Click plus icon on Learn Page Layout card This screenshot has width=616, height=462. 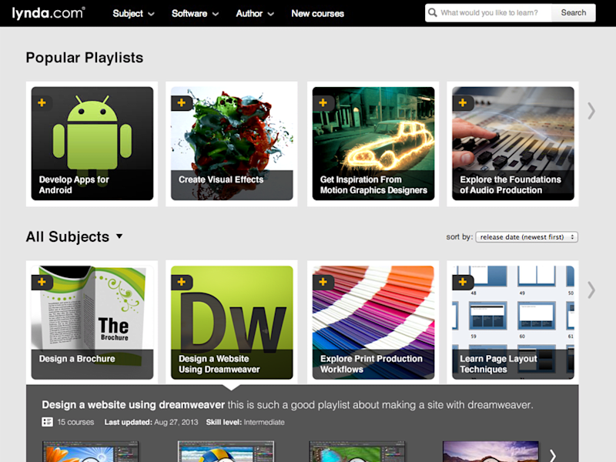tap(463, 282)
